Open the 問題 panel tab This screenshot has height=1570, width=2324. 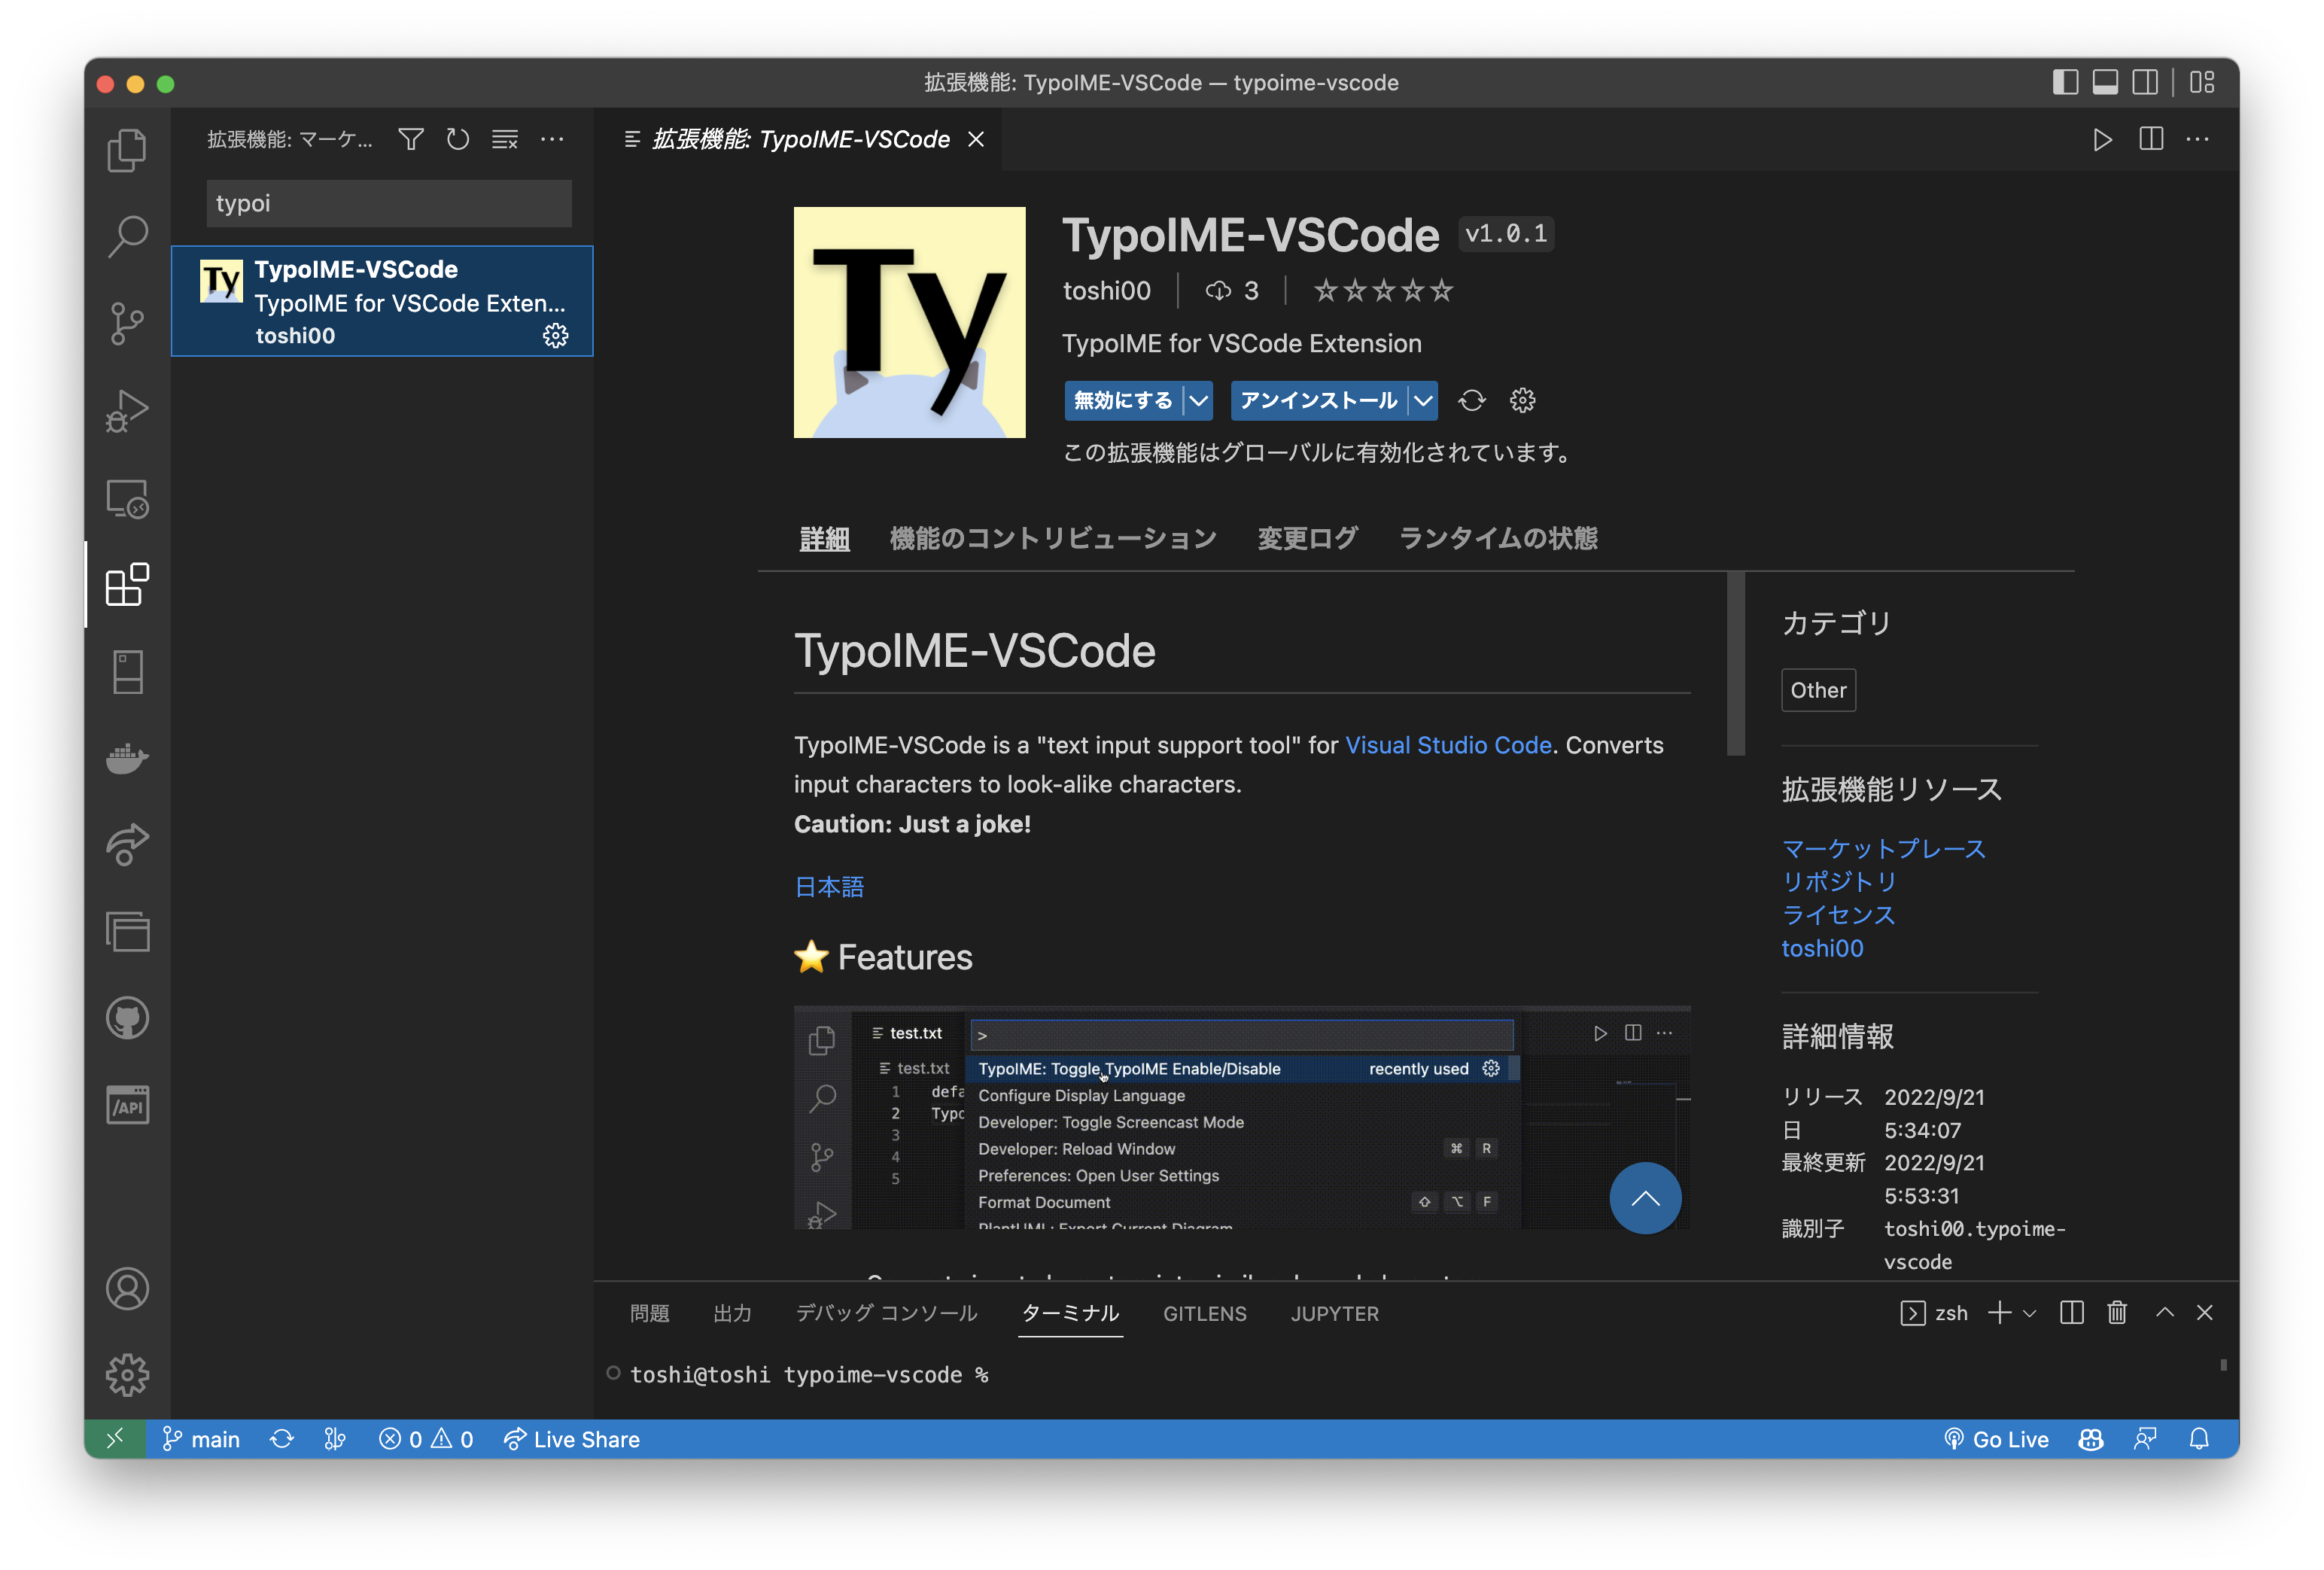(649, 1313)
